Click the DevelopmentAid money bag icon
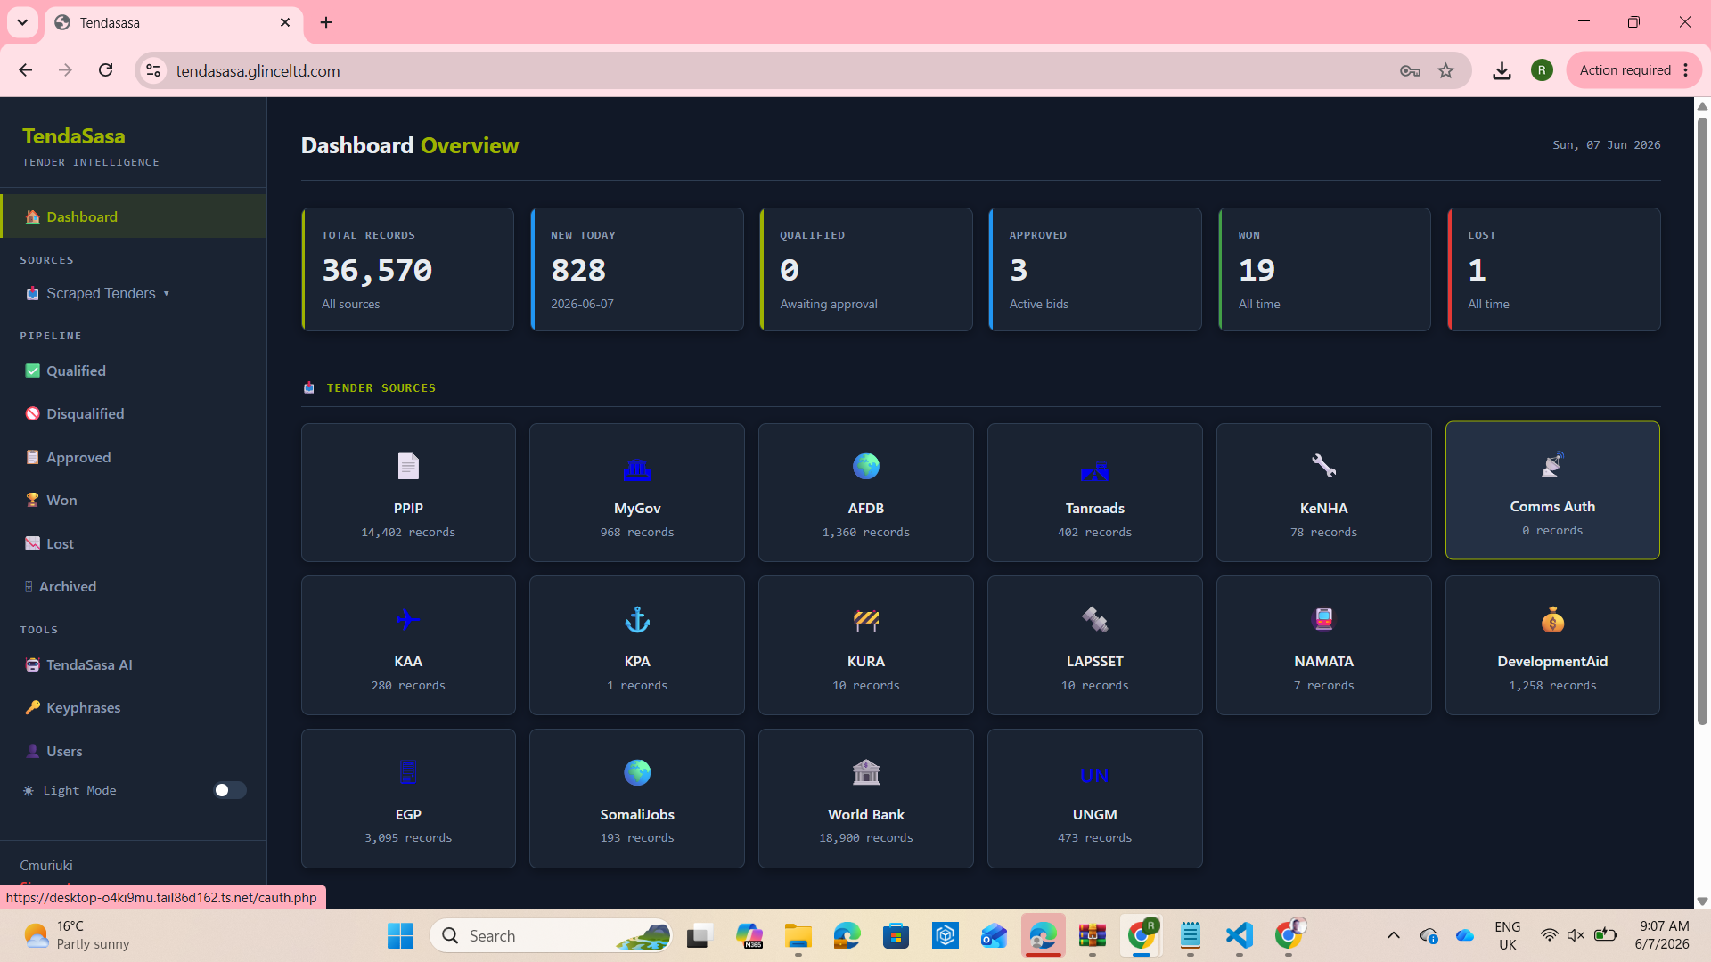 coord(1552,619)
